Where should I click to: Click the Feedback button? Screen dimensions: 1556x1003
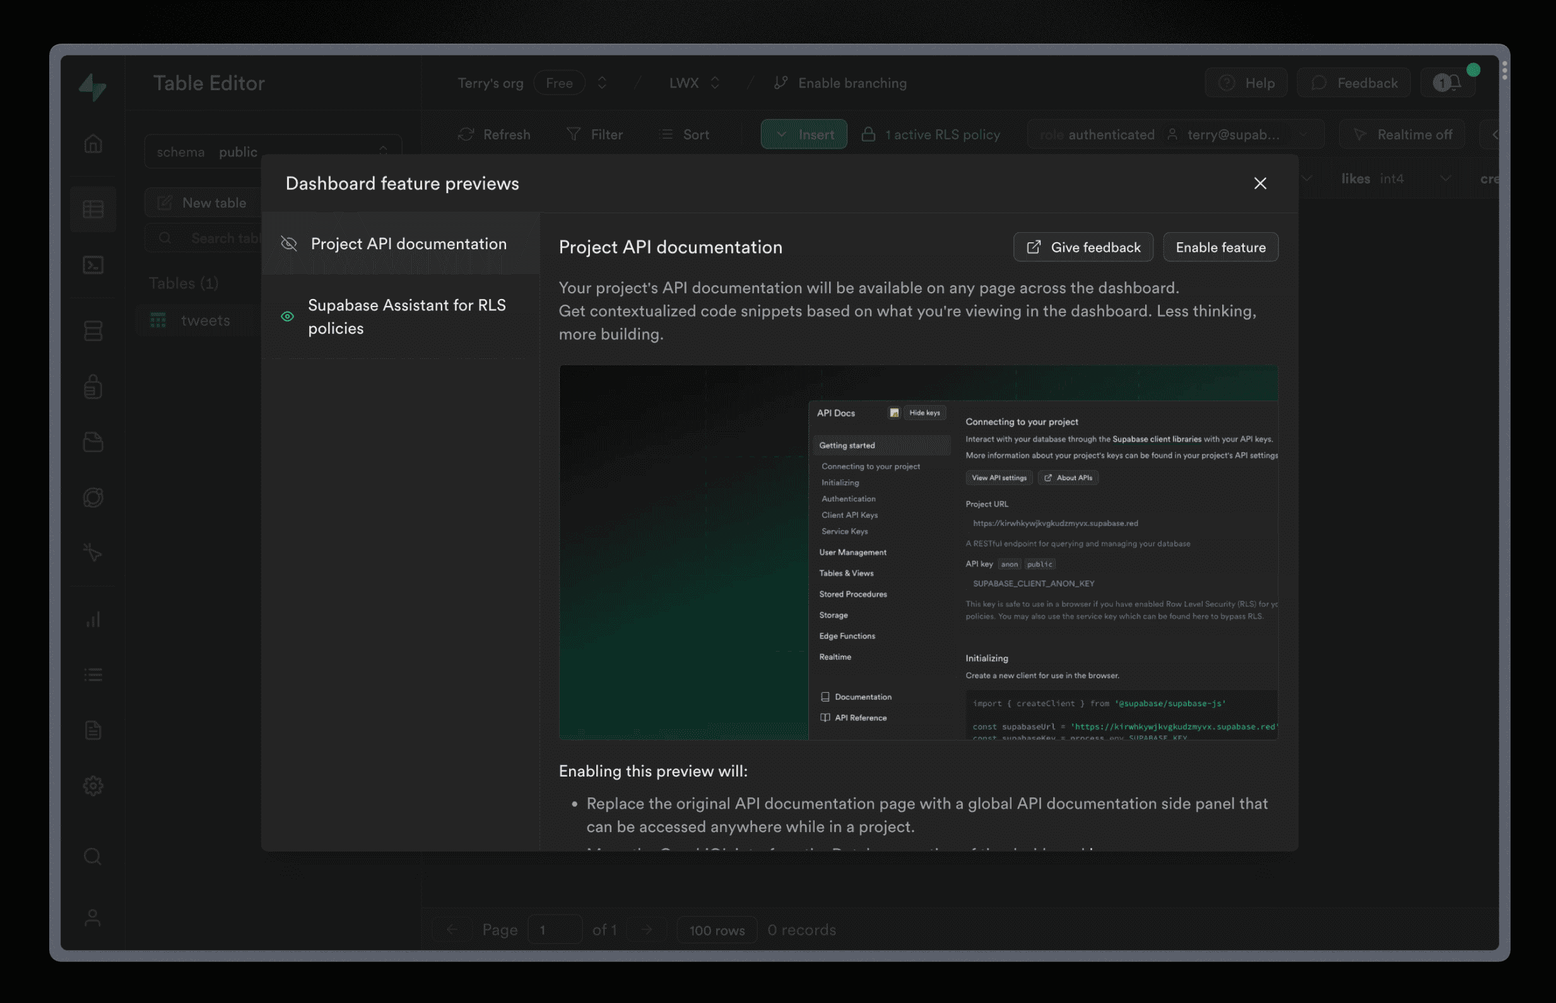coord(1353,83)
